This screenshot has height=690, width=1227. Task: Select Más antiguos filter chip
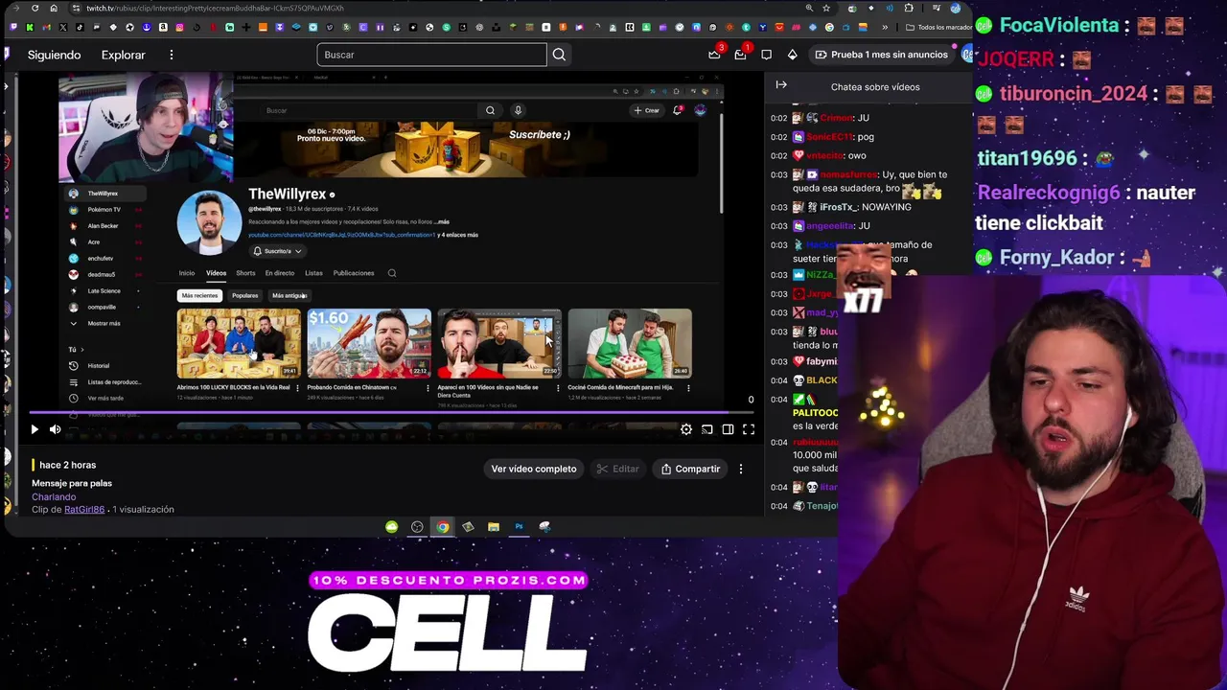tap(289, 295)
